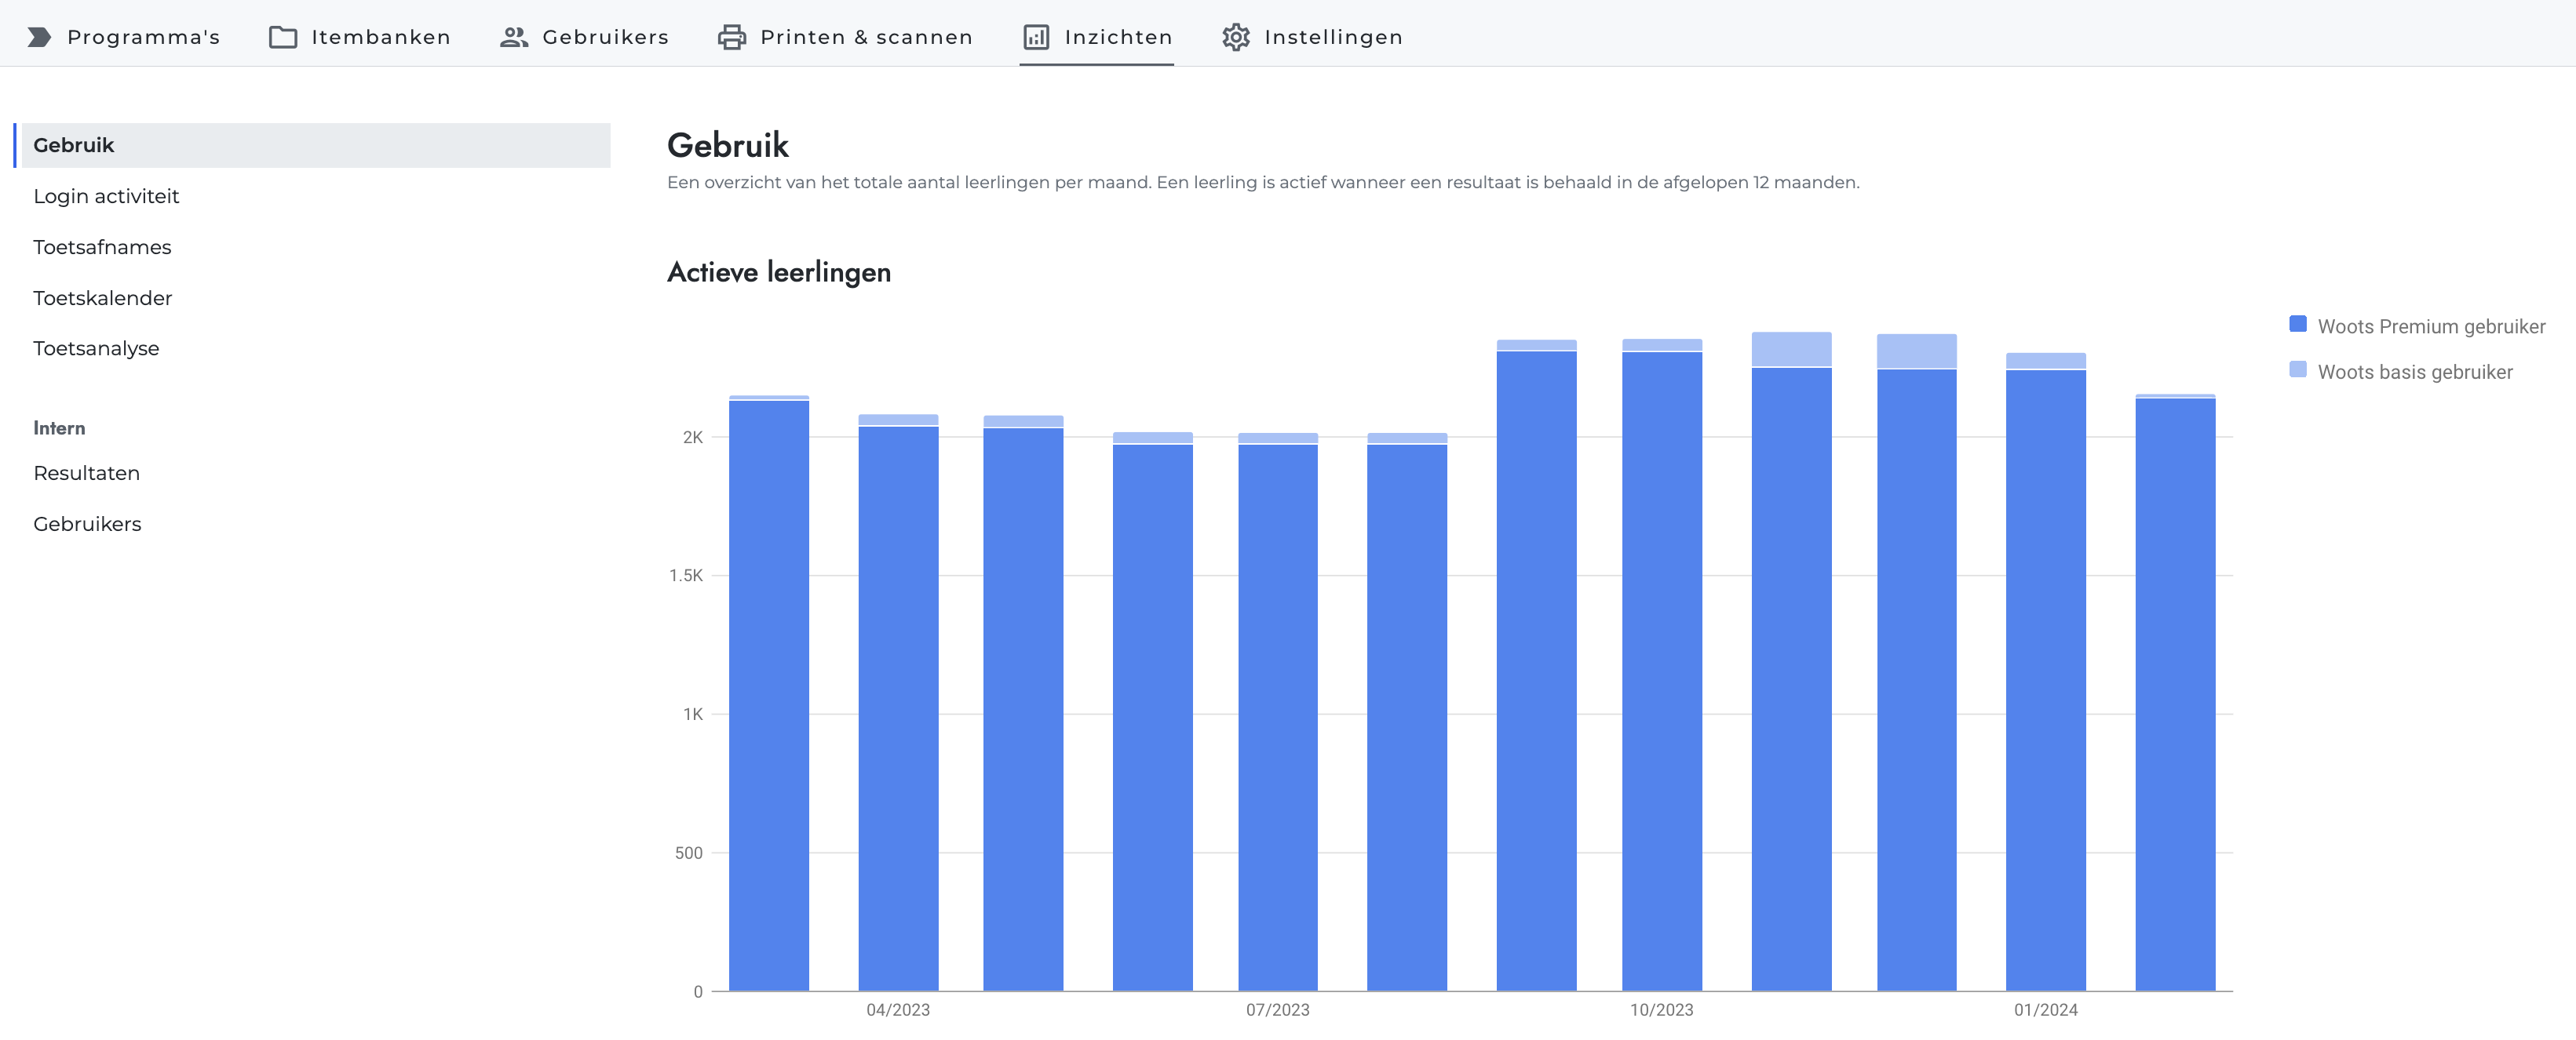Click the Woots Premium gebruiker legend label
The width and height of the screenshot is (2576, 1040).
(x=2431, y=327)
